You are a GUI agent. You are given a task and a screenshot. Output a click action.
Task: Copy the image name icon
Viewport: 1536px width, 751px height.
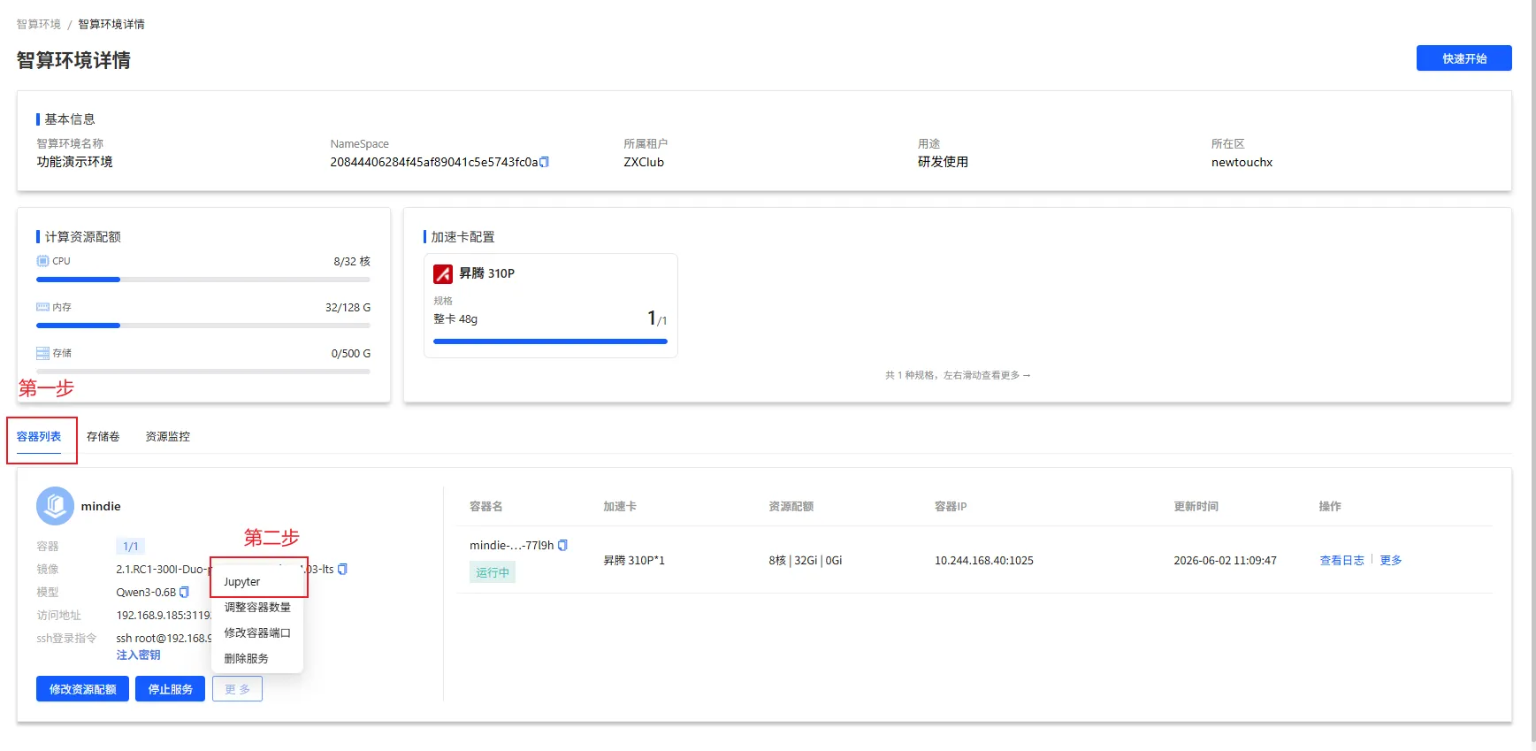[342, 569]
